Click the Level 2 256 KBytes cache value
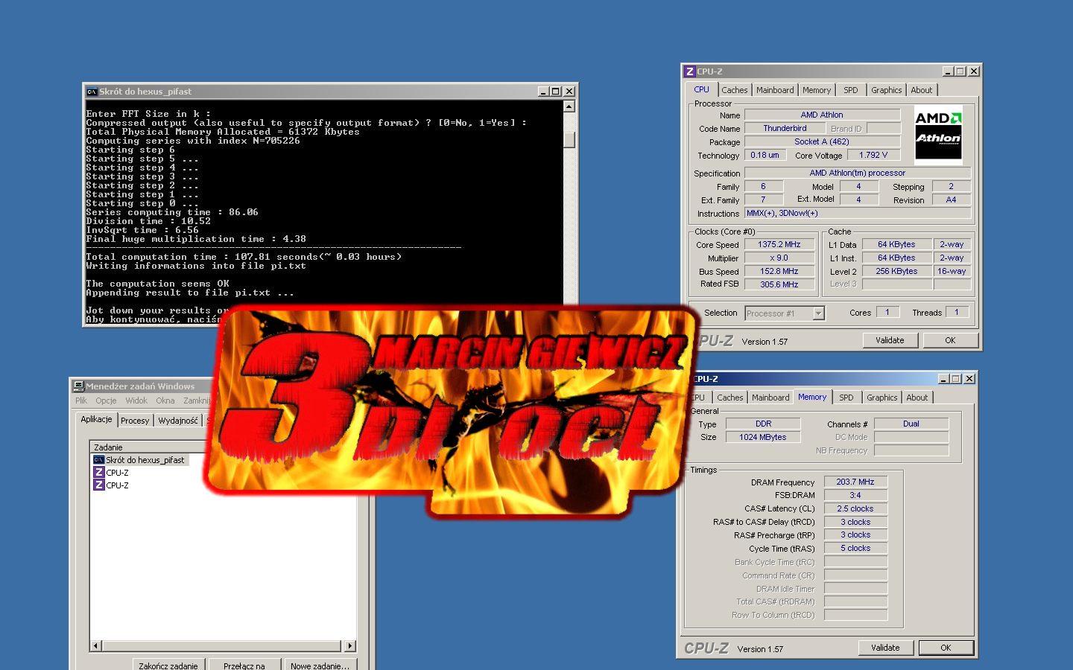 pyautogui.click(x=896, y=271)
